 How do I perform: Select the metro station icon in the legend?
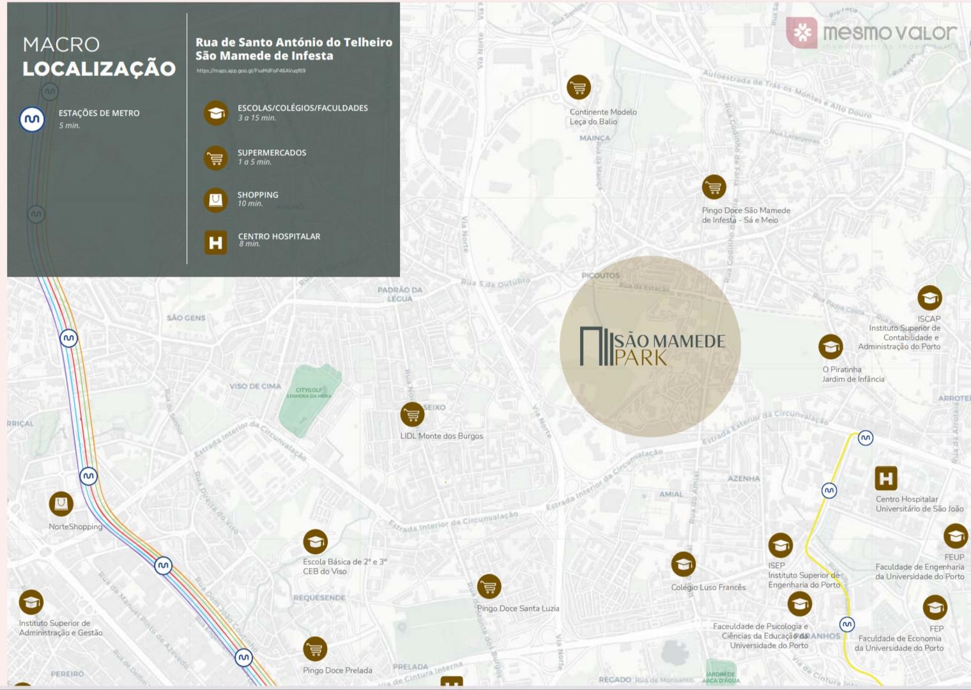32,119
